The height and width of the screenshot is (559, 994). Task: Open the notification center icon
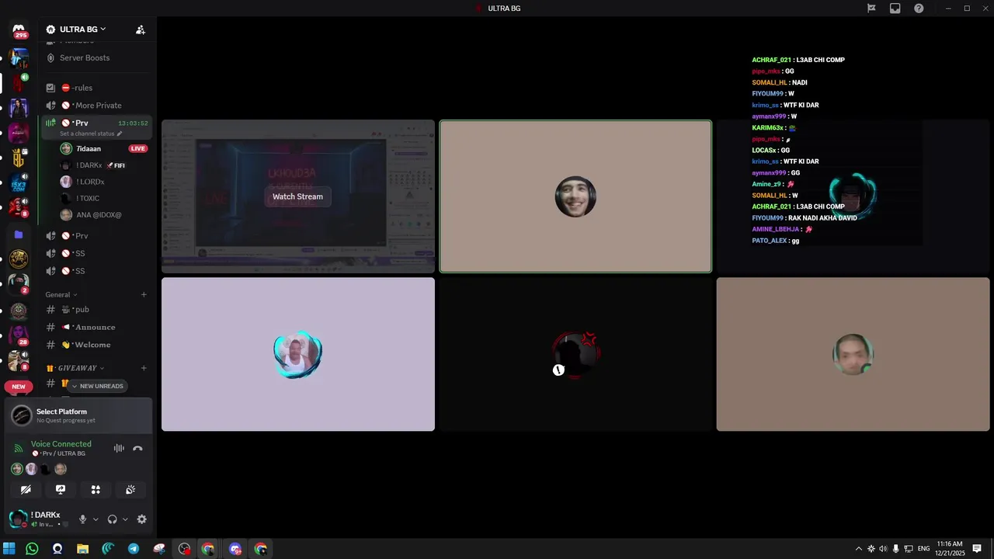977,549
